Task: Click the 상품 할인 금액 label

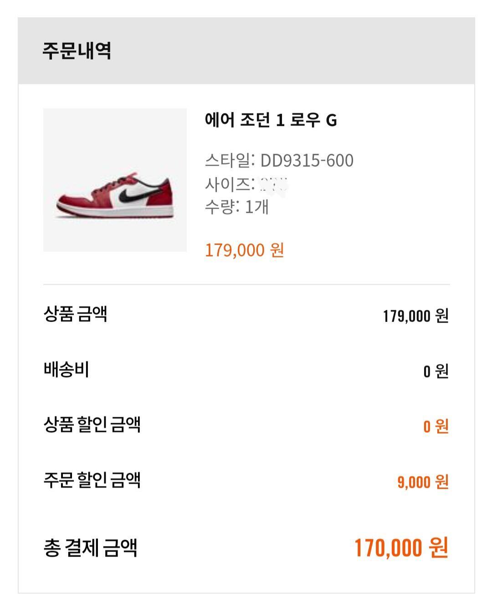Action: click(x=92, y=425)
